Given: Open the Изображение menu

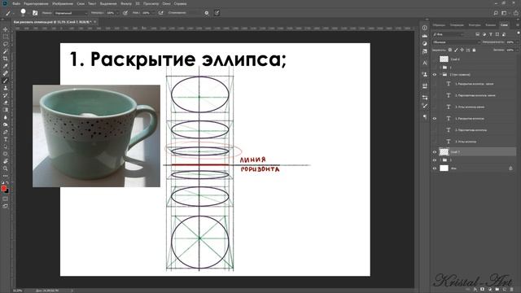Looking at the screenshot, I should [63, 3].
